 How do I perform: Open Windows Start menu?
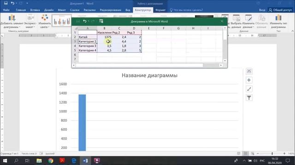(5, 161)
